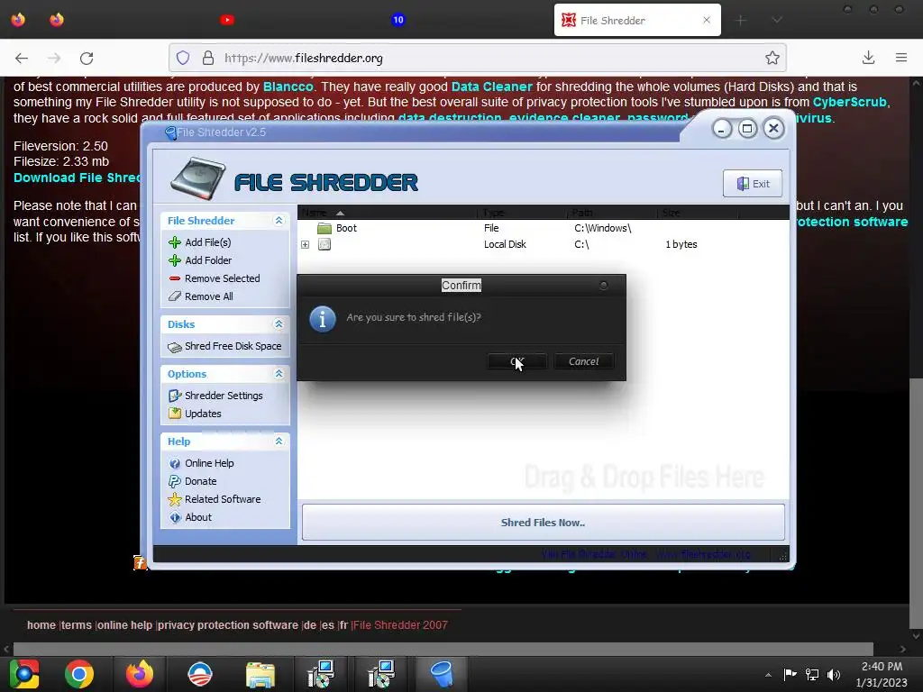This screenshot has height=692, width=923.
Task: Show hidden tray icons arrow
Action: click(x=768, y=675)
